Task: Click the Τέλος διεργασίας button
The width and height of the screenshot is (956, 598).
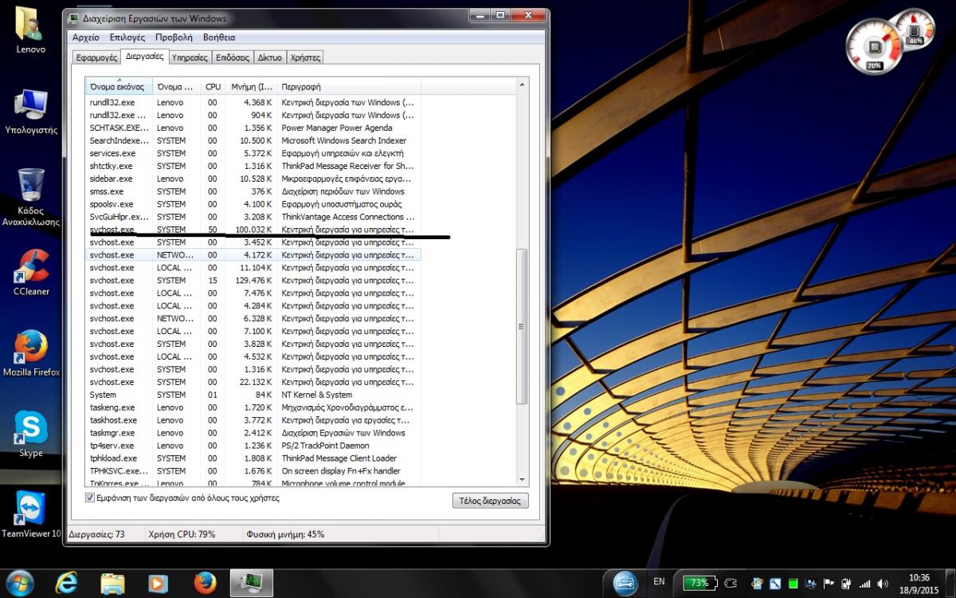Action: pos(490,501)
